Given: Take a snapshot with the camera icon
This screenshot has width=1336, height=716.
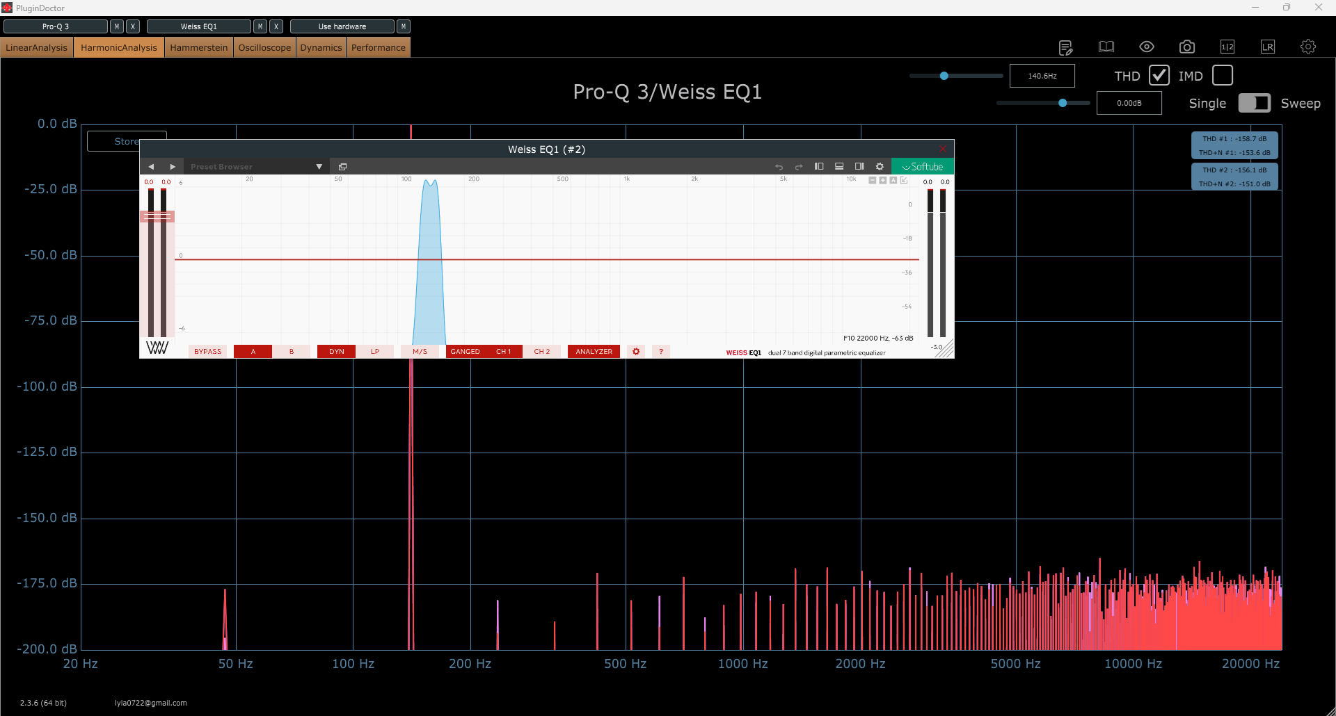Looking at the screenshot, I should click(x=1187, y=47).
